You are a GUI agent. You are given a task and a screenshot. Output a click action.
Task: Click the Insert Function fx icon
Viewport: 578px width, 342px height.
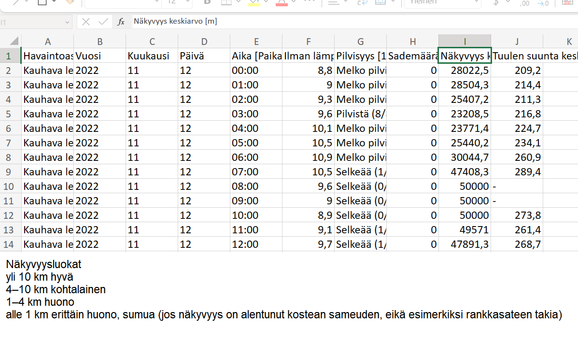(121, 22)
